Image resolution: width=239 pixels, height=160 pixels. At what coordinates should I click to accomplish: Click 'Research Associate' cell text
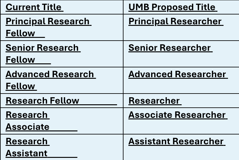coord(27,121)
